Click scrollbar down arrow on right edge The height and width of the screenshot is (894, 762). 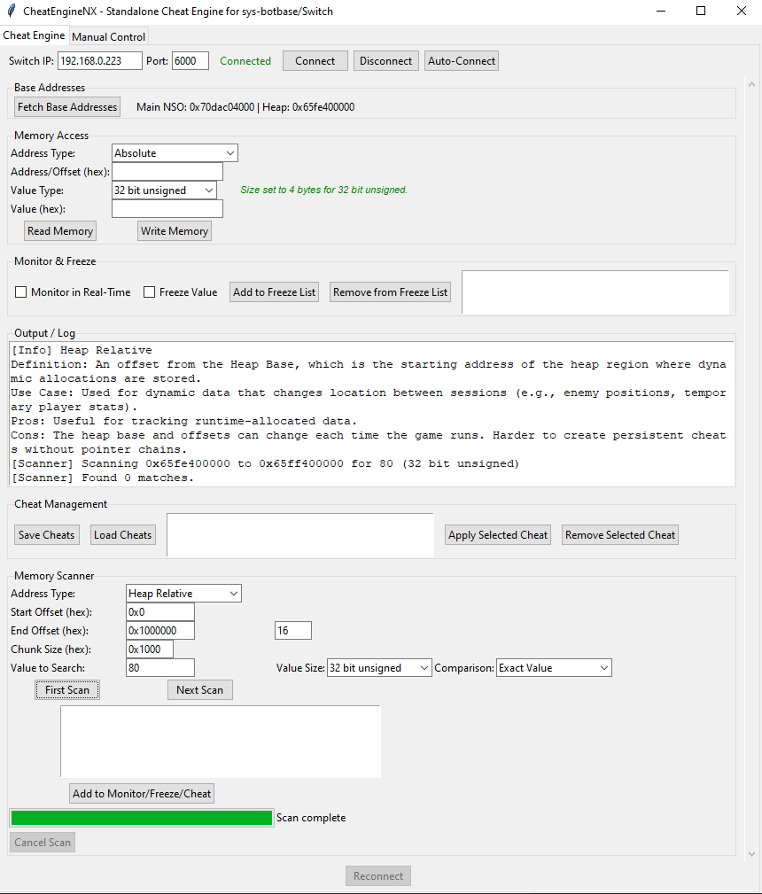click(x=751, y=853)
